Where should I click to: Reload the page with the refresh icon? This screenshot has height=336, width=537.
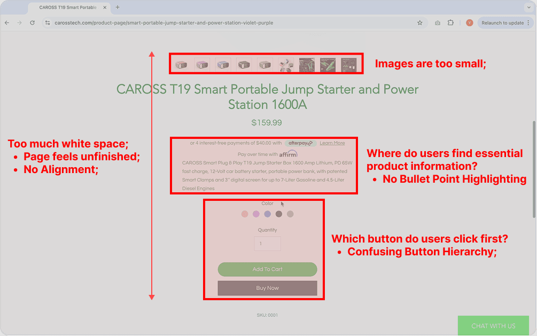[32, 23]
